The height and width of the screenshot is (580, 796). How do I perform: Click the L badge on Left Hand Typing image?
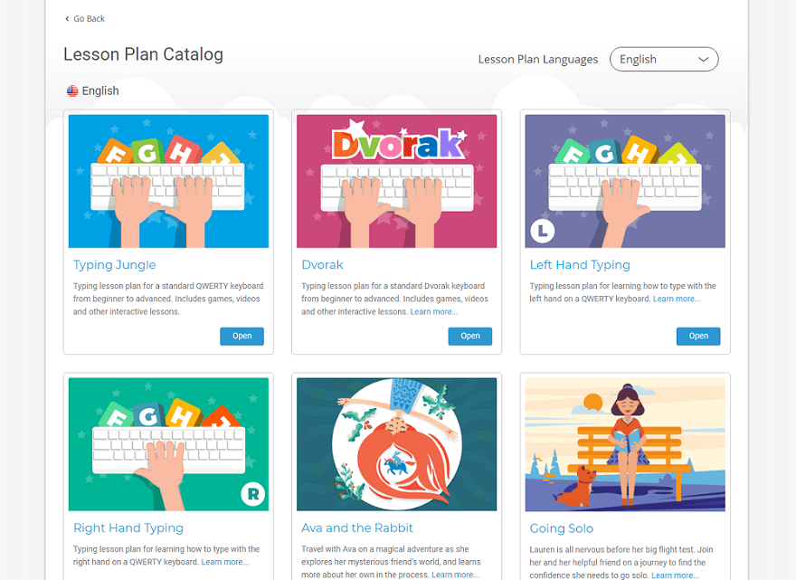click(542, 231)
